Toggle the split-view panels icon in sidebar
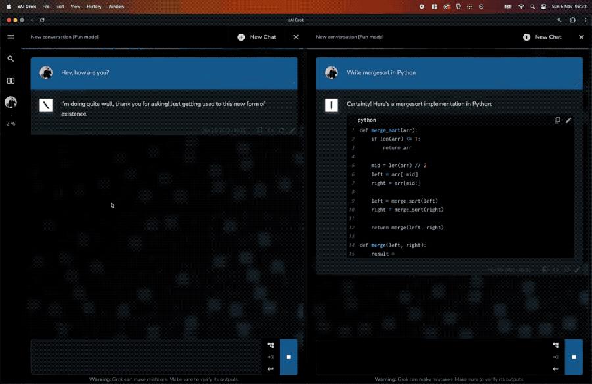The height and width of the screenshot is (384, 592). (x=11, y=80)
